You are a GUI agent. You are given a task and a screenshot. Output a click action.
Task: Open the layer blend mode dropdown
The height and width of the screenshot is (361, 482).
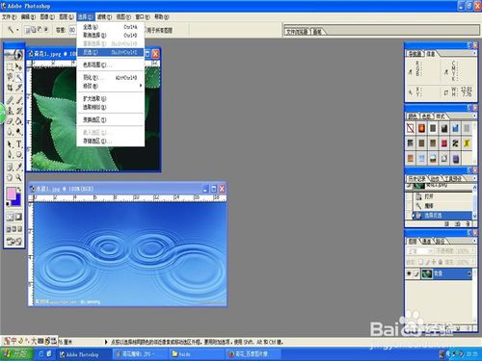(420, 250)
